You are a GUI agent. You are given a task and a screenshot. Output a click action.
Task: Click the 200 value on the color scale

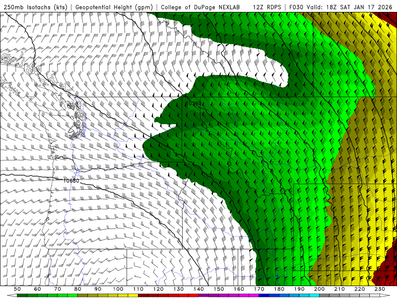click(320, 289)
